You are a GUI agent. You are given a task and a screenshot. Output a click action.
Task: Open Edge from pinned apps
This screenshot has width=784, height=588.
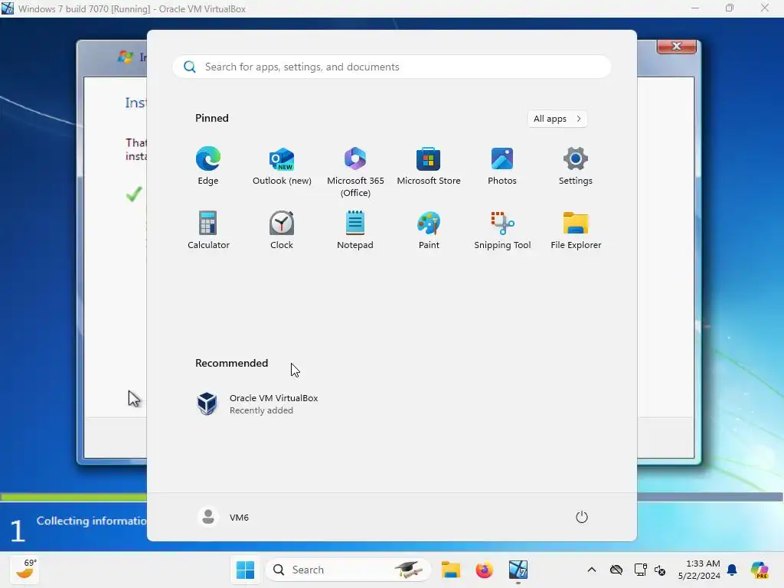coord(208,166)
